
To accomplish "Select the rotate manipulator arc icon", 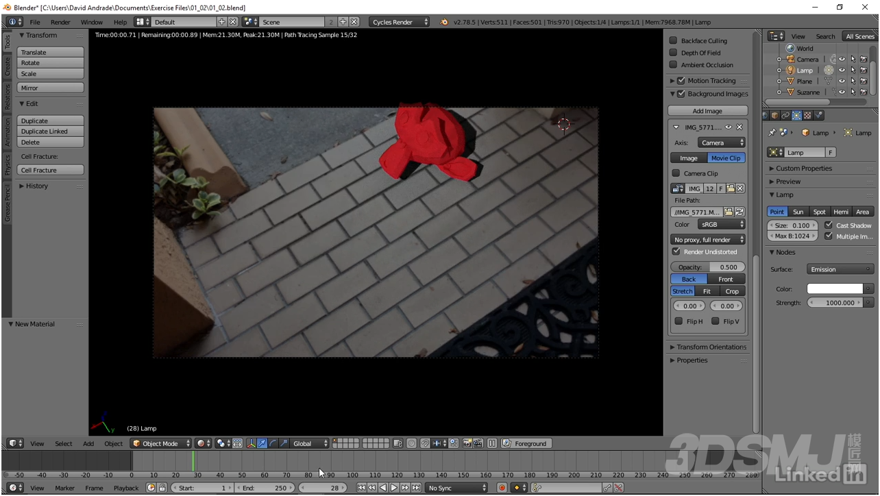I will (273, 444).
